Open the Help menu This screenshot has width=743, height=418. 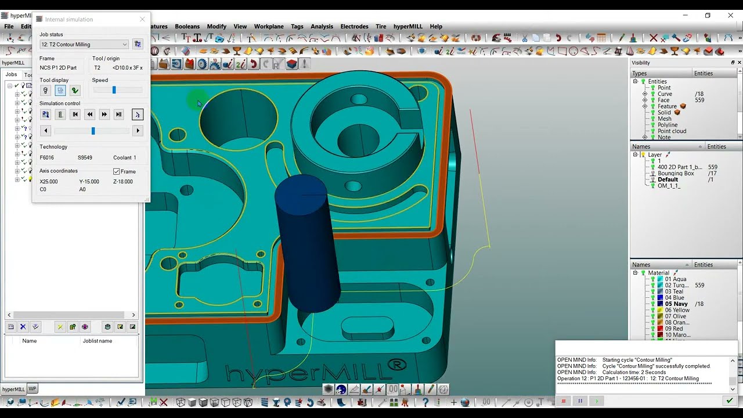click(436, 26)
